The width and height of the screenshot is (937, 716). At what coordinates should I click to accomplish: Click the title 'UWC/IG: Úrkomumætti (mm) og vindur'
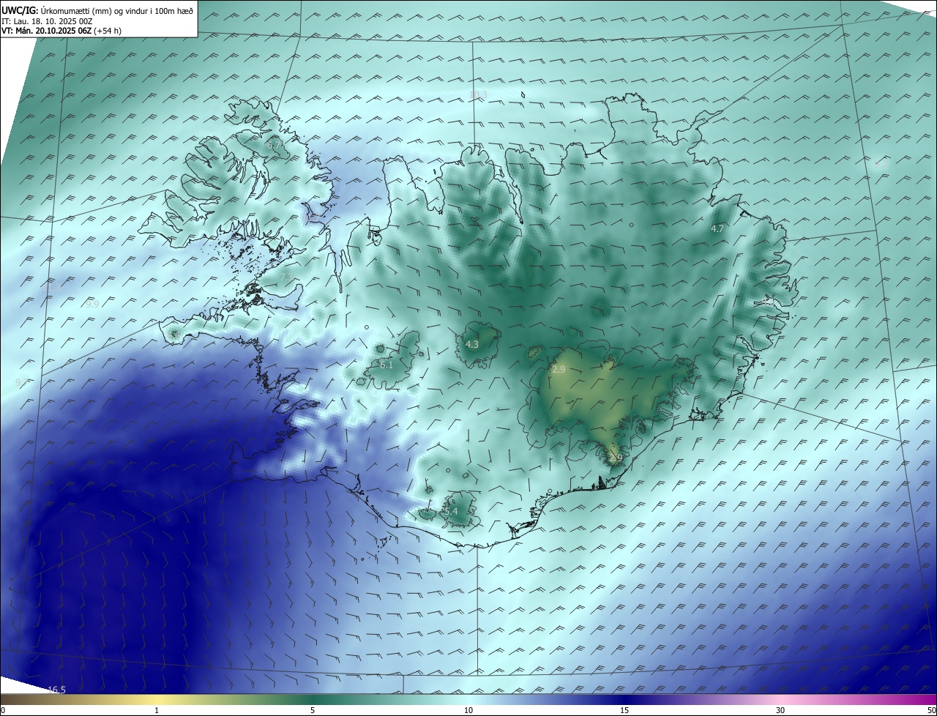pyautogui.click(x=97, y=10)
